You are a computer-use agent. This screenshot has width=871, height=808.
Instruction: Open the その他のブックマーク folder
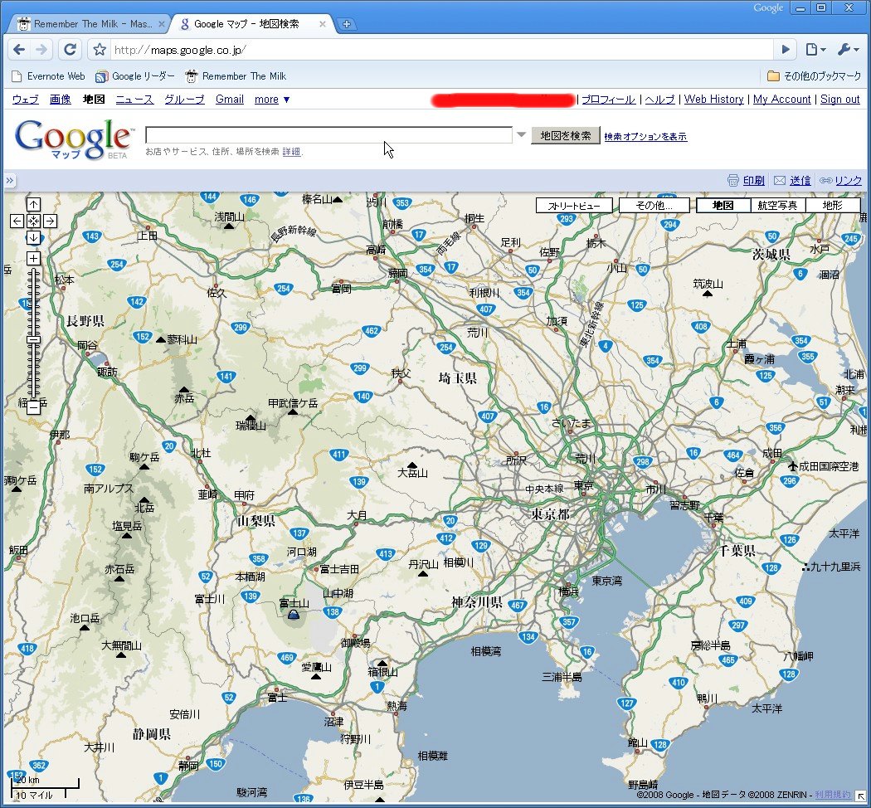814,76
